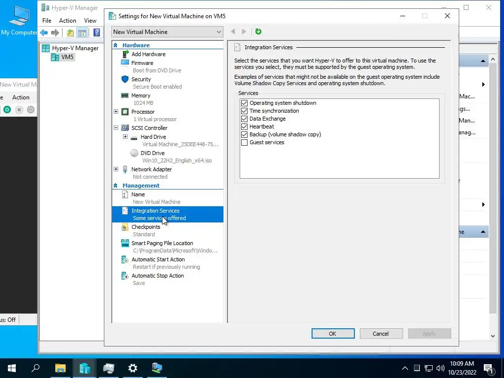This screenshot has width=504, height=378.
Task: Select the DVD Drive disc icon
Action: coord(134,153)
